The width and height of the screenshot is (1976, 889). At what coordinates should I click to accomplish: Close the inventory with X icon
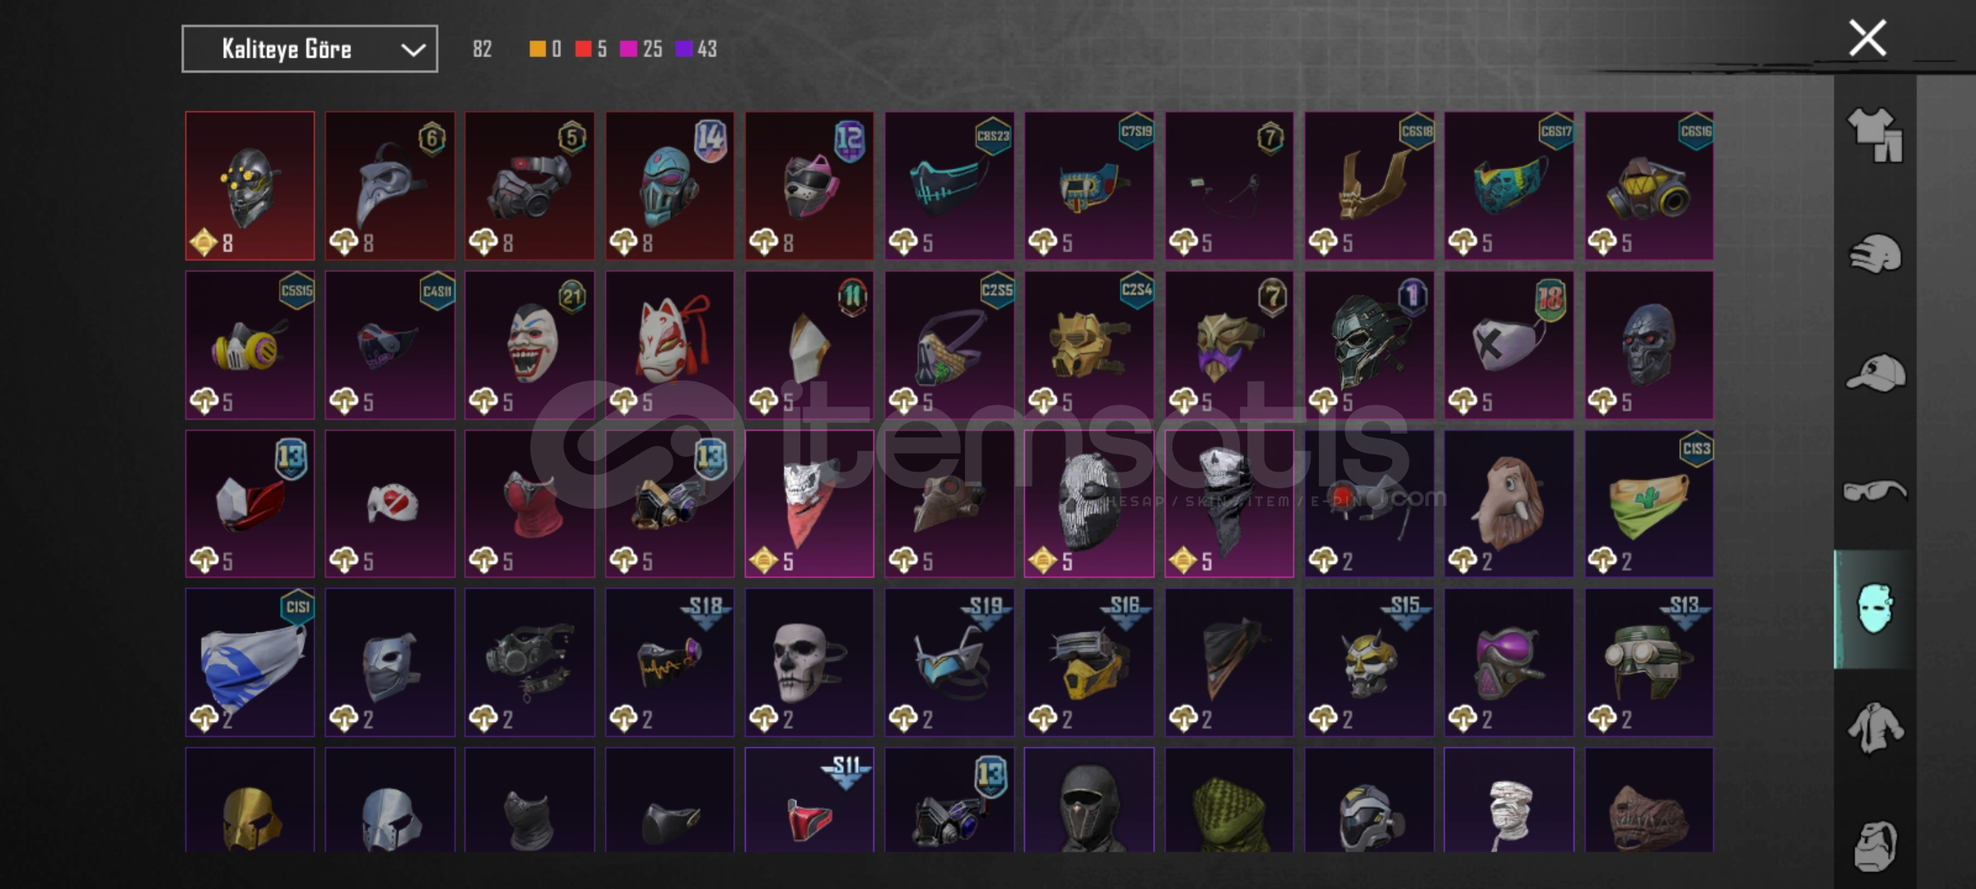point(1867,38)
